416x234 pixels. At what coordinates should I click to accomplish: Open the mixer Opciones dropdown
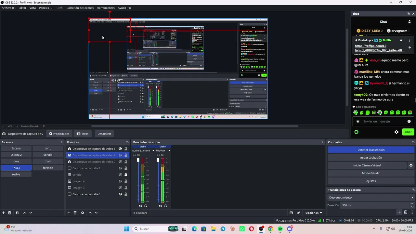coord(314,213)
